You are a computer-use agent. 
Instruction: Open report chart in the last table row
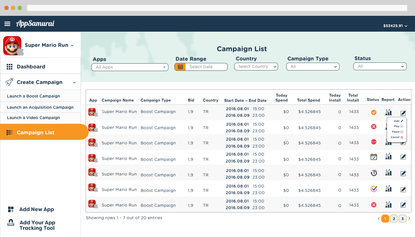388,204
